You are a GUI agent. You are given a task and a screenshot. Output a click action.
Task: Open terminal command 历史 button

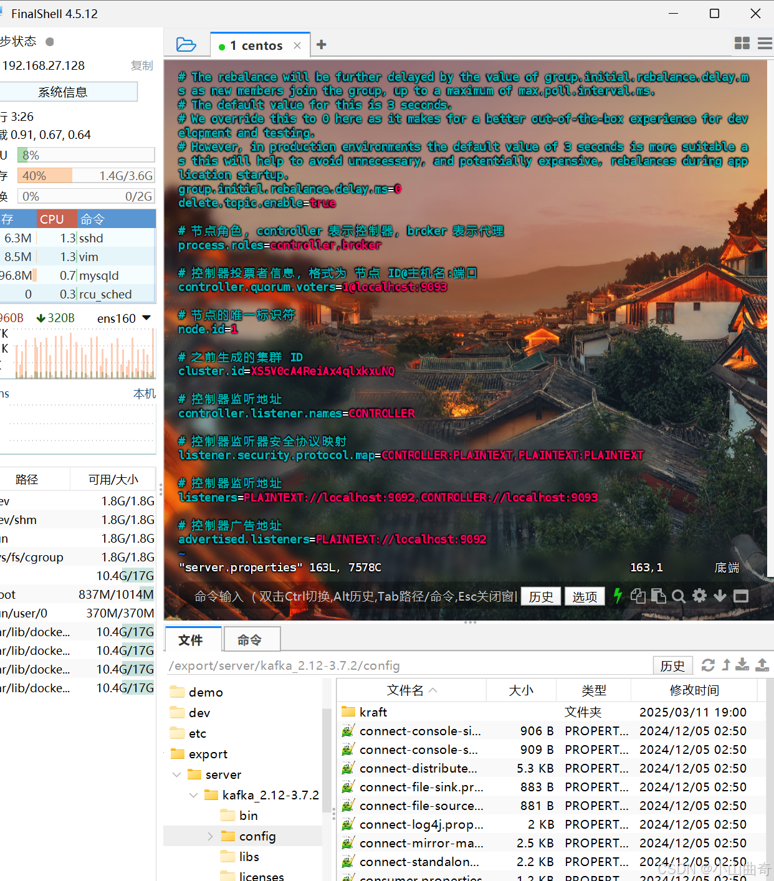click(541, 596)
